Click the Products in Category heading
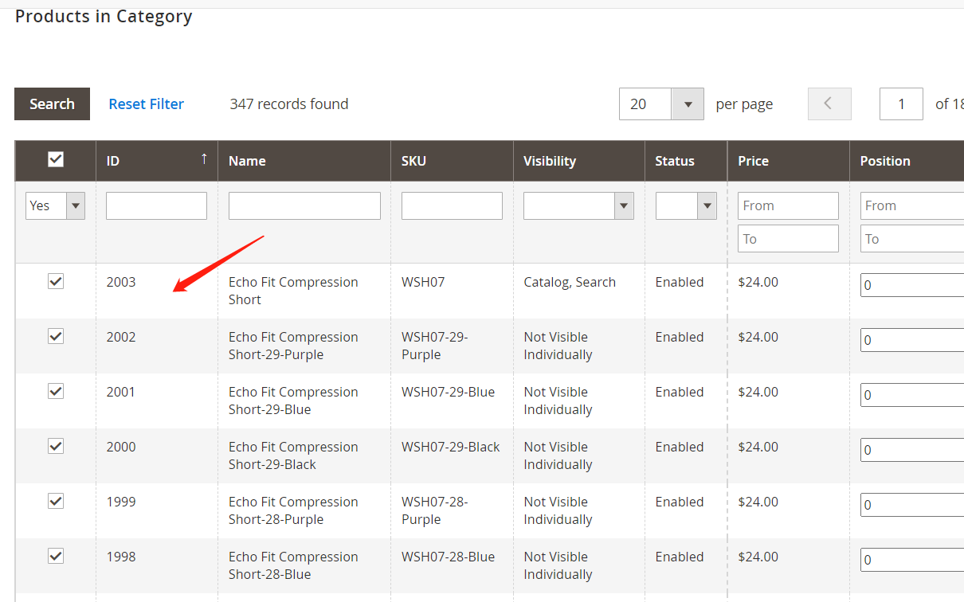Viewport: 964px width, 602px height. (104, 16)
